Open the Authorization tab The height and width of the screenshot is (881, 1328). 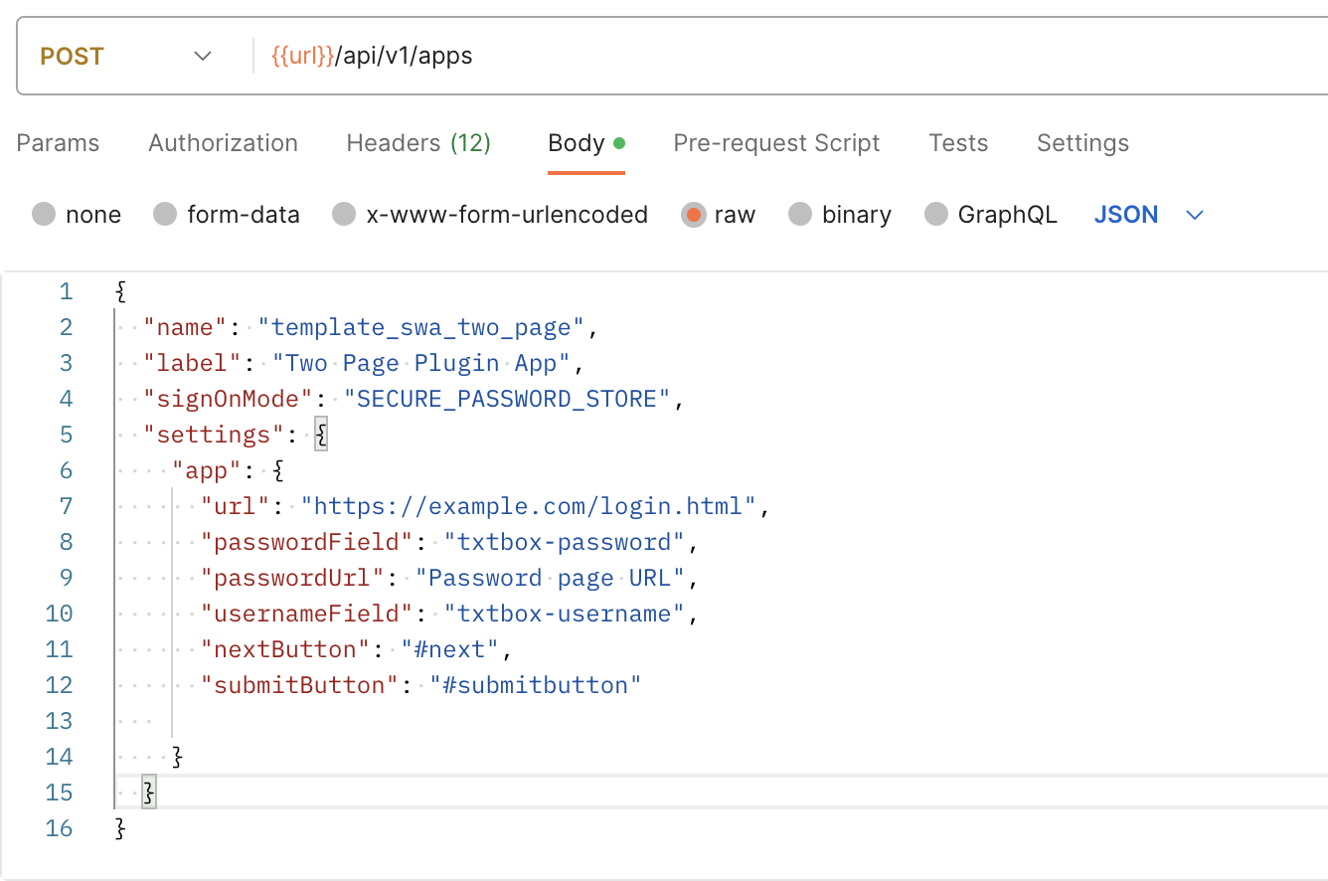click(223, 143)
